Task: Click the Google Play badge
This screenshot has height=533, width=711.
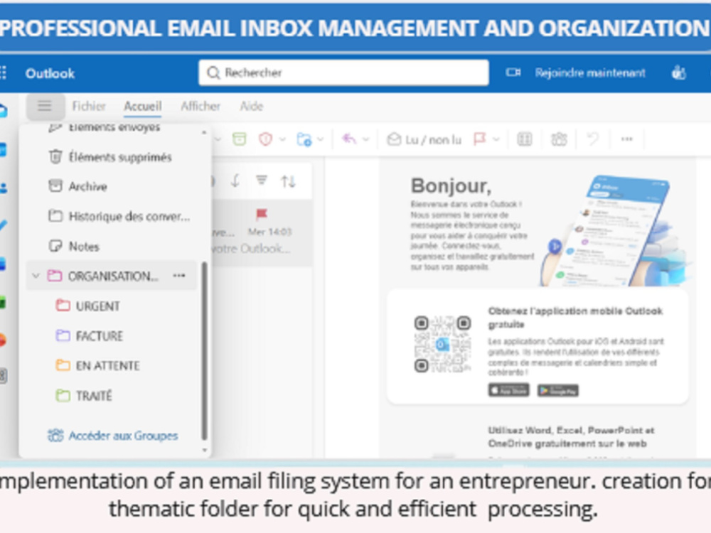Action: tap(557, 390)
